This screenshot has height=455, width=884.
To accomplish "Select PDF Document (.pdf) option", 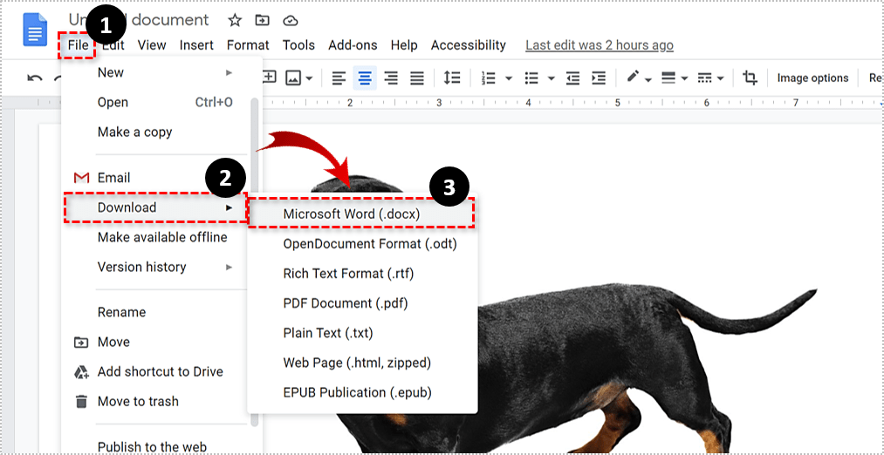I will [345, 303].
